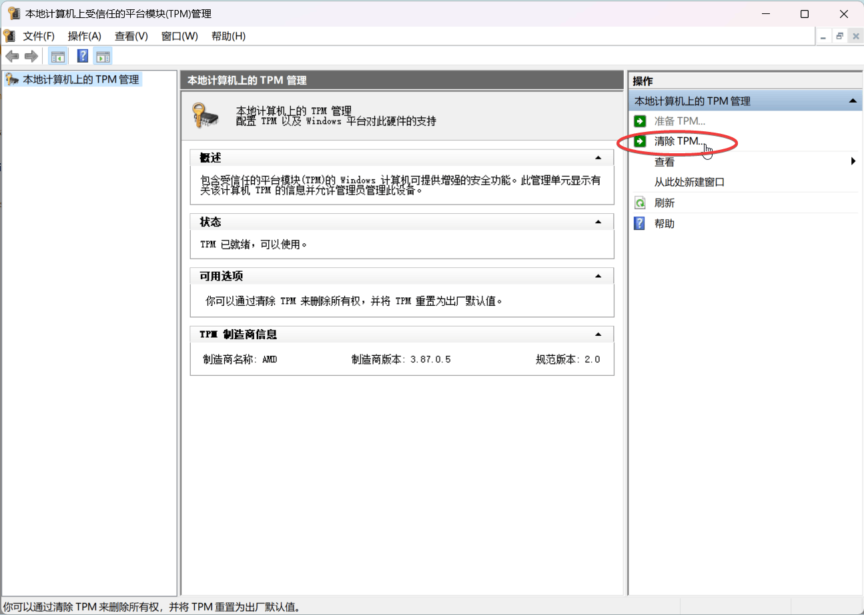Click 制造商名称: AMD text

tap(240, 359)
